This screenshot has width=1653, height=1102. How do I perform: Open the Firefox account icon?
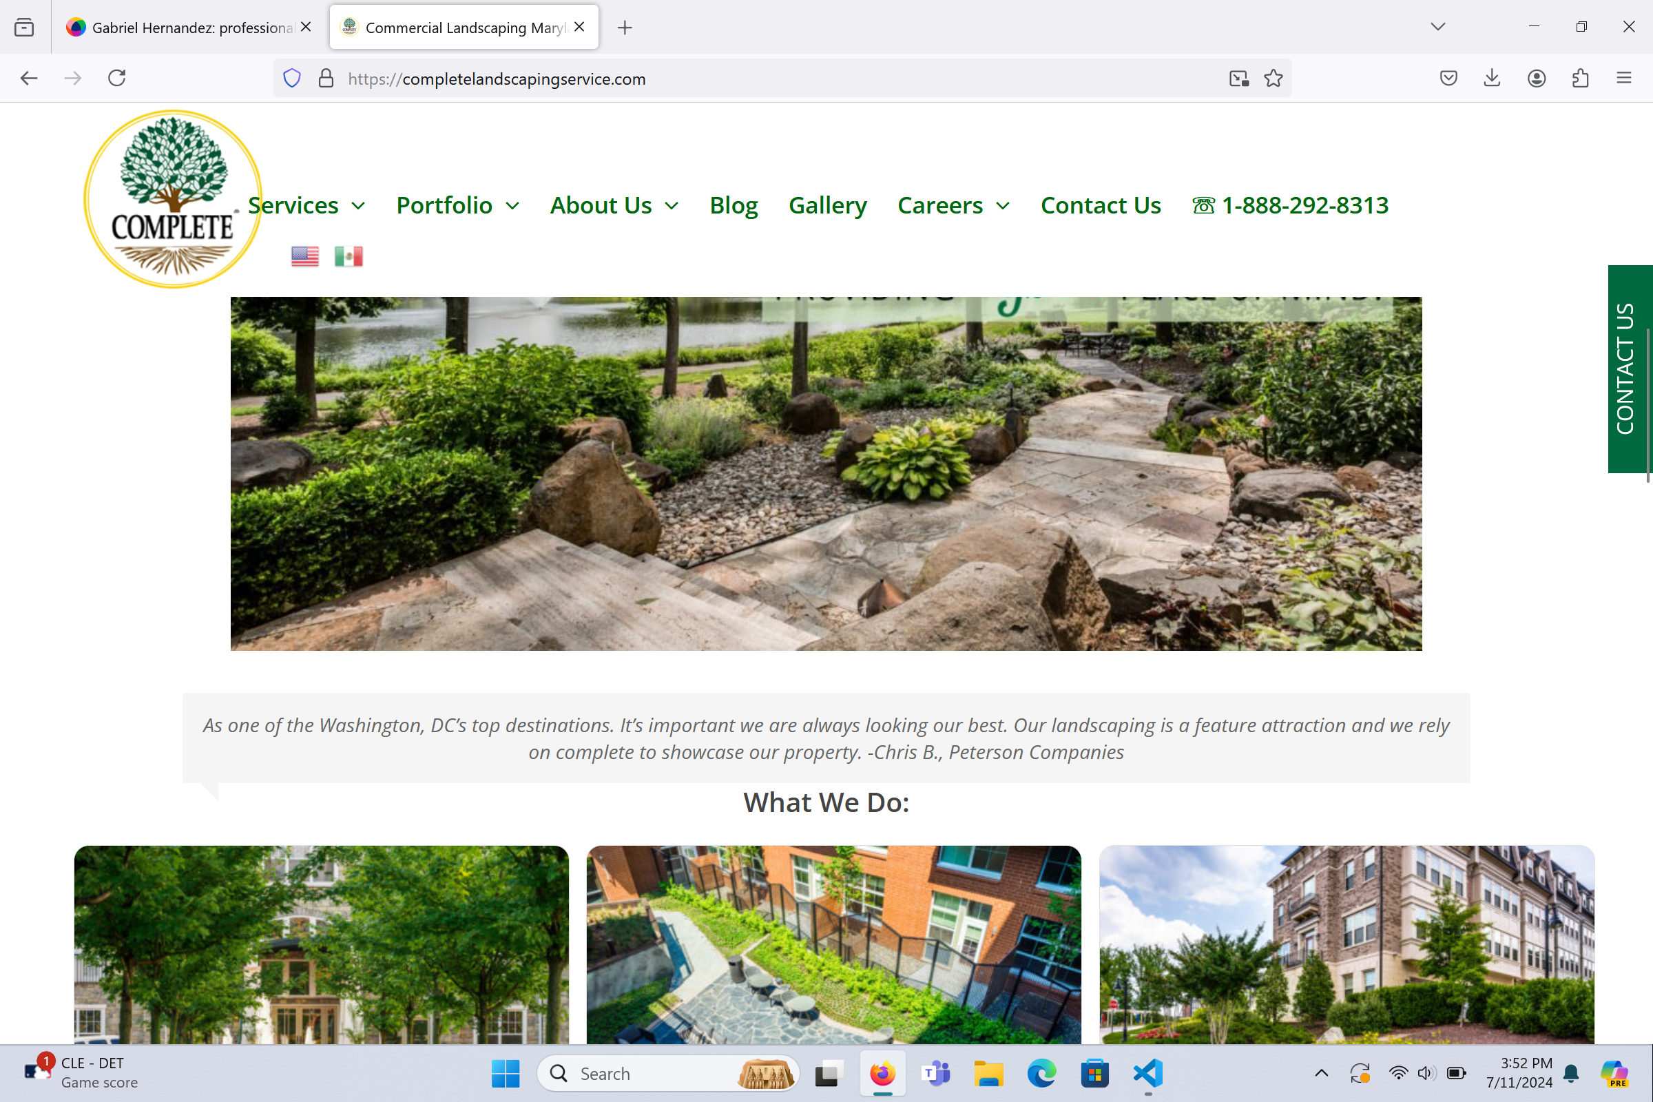click(x=1537, y=78)
